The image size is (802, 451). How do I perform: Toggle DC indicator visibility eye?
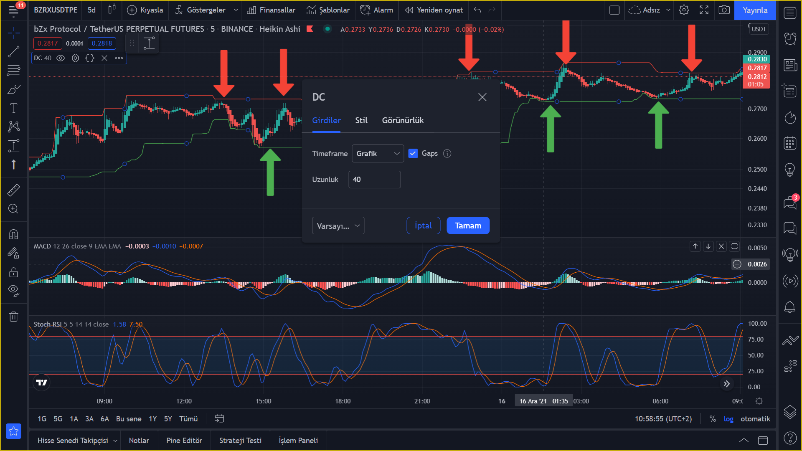coord(61,58)
